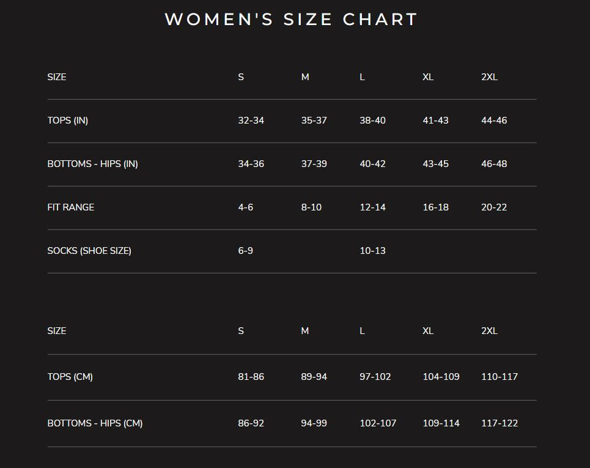This screenshot has height=468, width=590.
Task: Click the 16-18 fit range cell
Action: pos(435,207)
